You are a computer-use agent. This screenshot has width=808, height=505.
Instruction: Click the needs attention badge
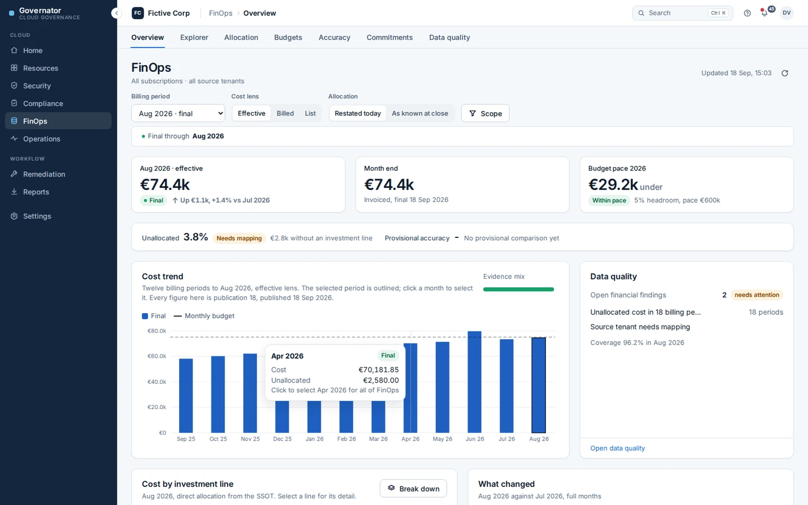tap(757, 295)
